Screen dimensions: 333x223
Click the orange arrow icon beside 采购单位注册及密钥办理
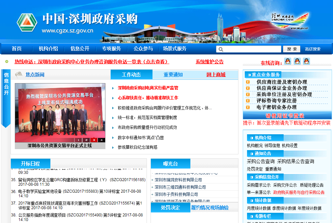tap(248, 94)
